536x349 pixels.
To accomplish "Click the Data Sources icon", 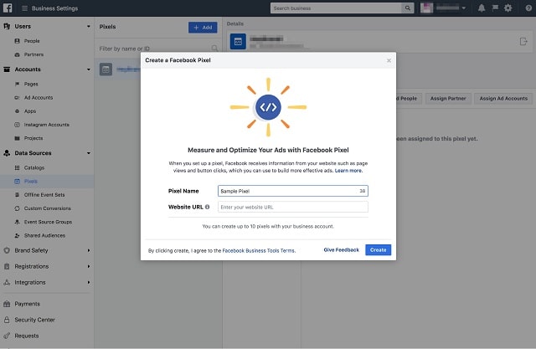I will coord(7,153).
